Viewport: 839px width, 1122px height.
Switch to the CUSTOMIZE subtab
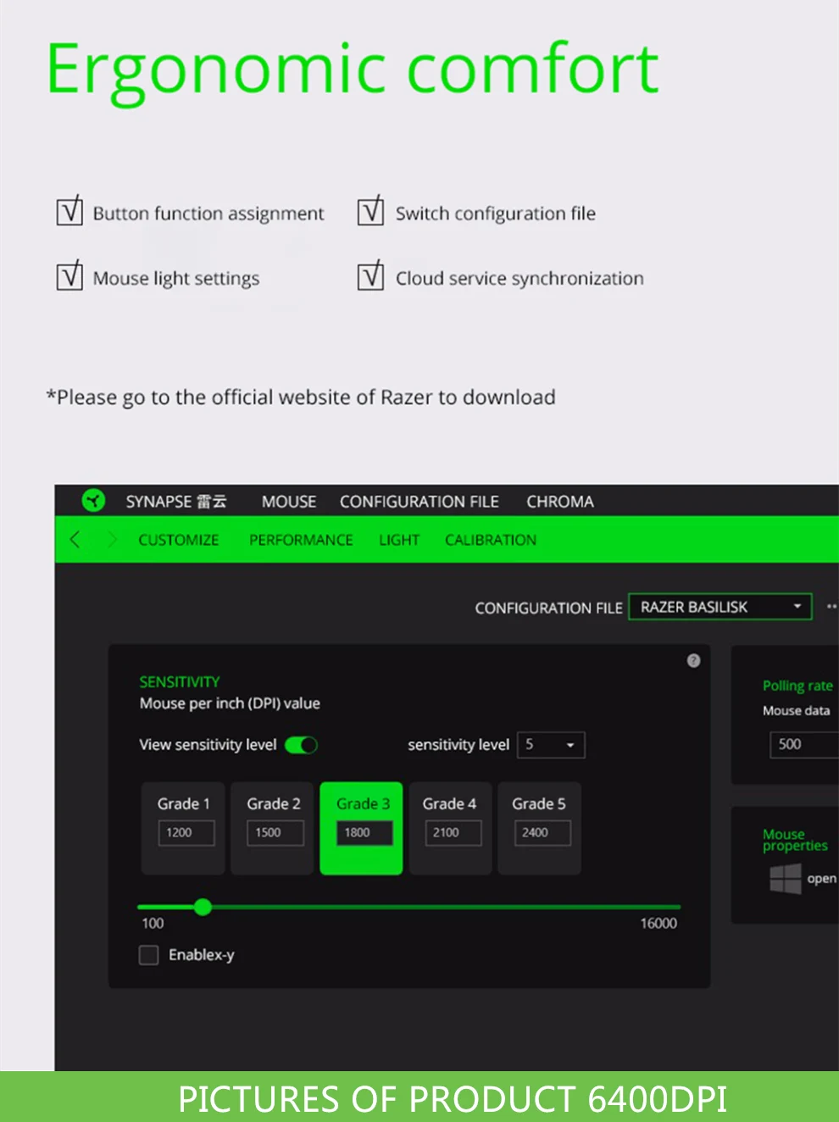pyautogui.click(x=179, y=540)
